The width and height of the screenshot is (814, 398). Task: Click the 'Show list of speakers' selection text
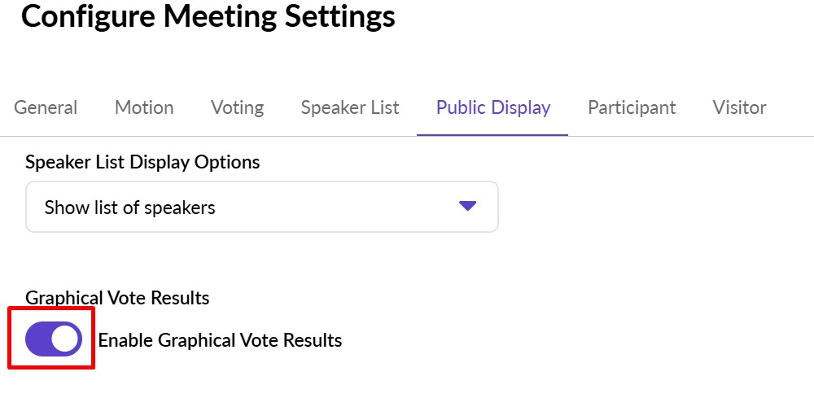[x=129, y=208]
